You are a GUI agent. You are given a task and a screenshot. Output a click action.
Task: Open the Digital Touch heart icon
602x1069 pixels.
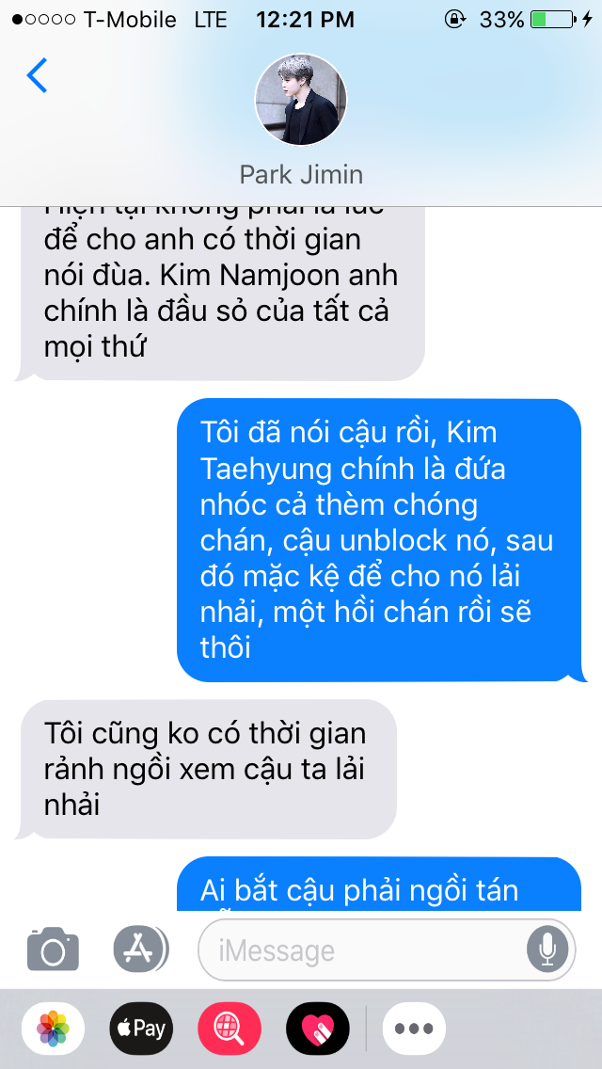point(318,1029)
